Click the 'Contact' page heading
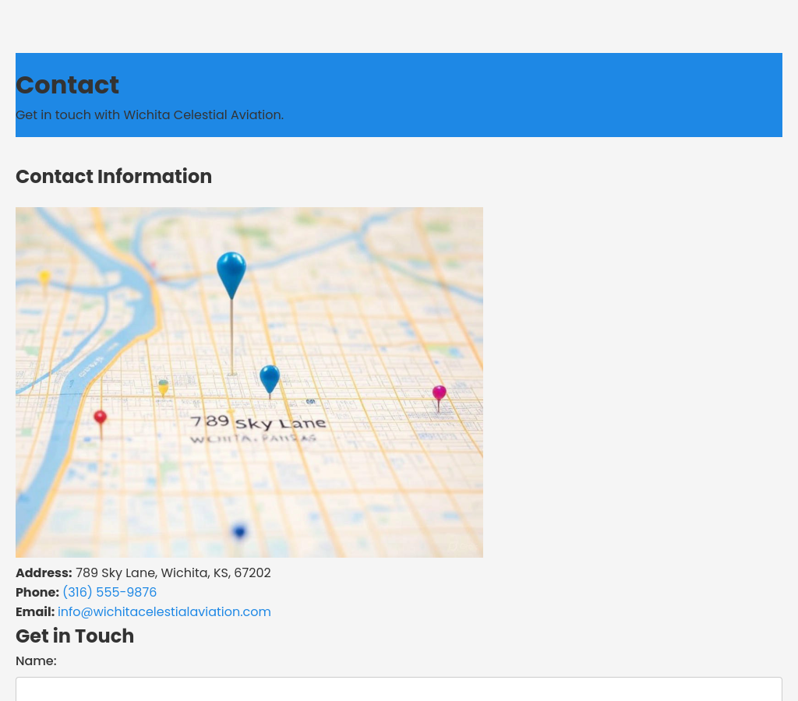The height and width of the screenshot is (701, 798). (x=67, y=85)
